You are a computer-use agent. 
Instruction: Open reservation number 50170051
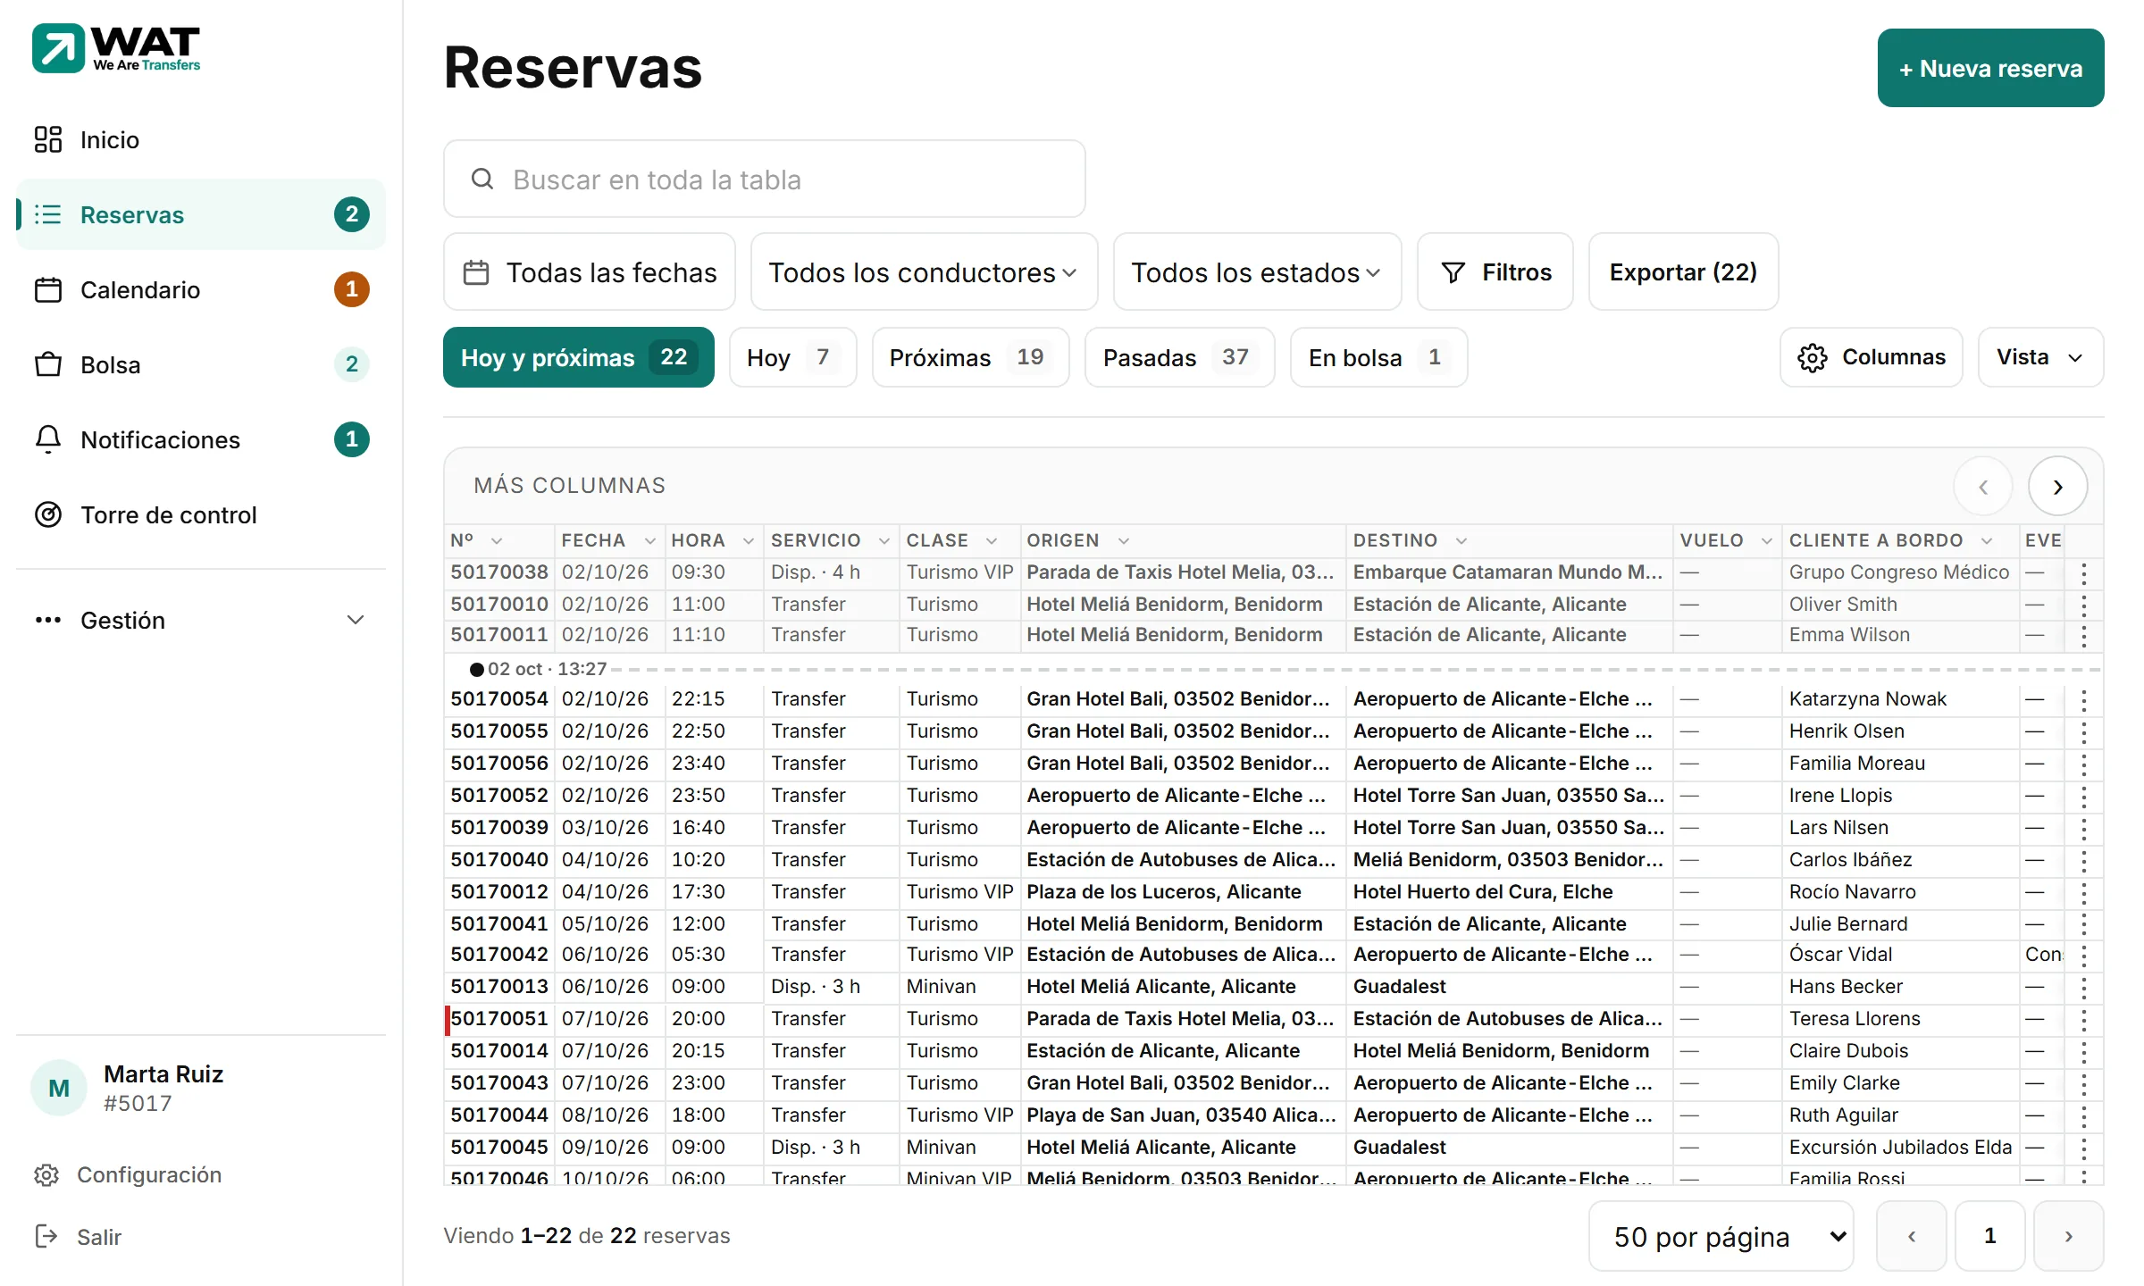click(x=499, y=1019)
